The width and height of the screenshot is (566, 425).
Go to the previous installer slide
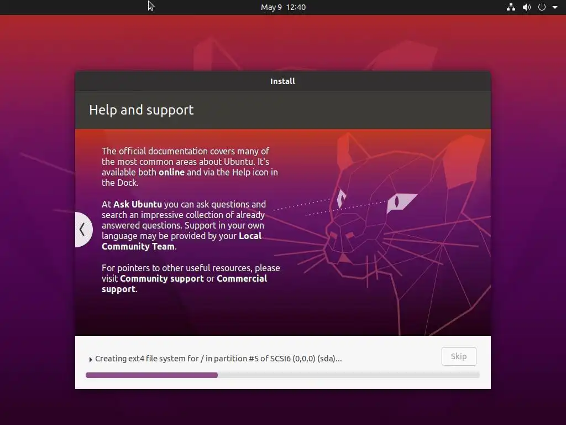pos(83,230)
